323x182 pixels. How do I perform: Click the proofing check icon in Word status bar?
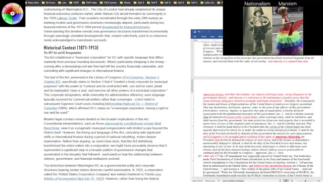[x=219, y=181]
